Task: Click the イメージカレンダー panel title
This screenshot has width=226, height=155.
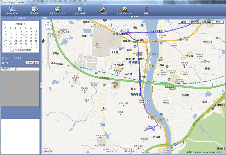Action: 20,18
